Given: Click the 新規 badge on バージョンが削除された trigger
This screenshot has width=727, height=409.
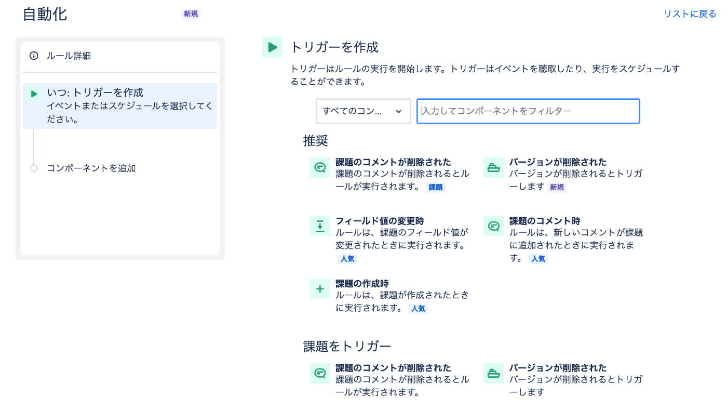Looking at the screenshot, I should point(557,187).
